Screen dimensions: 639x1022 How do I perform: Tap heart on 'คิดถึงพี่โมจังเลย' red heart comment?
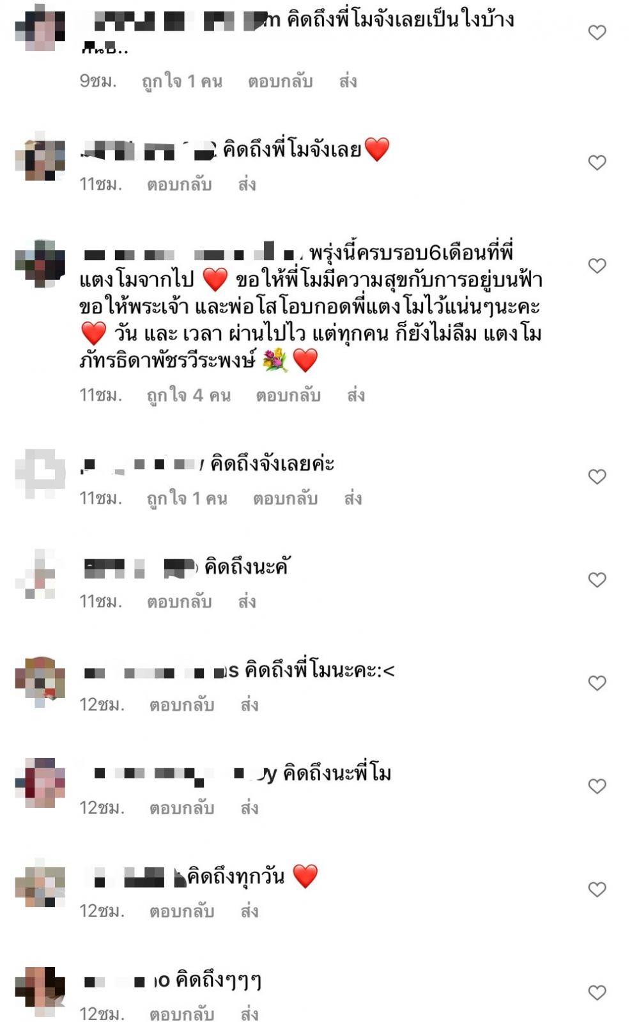click(597, 162)
